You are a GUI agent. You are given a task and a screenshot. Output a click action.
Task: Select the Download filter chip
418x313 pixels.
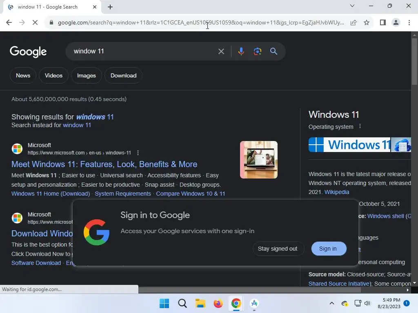pos(123,75)
